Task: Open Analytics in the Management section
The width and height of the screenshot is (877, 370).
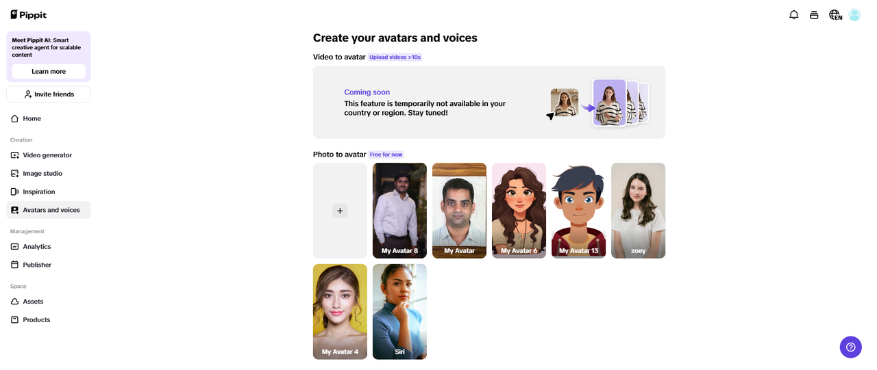Action: click(x=36, y=247)
